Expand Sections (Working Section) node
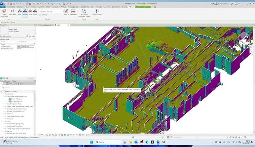 click(5, 111)
